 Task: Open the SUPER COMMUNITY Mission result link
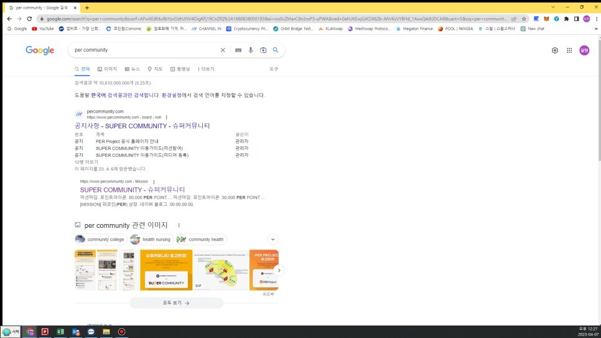point(133,189)
